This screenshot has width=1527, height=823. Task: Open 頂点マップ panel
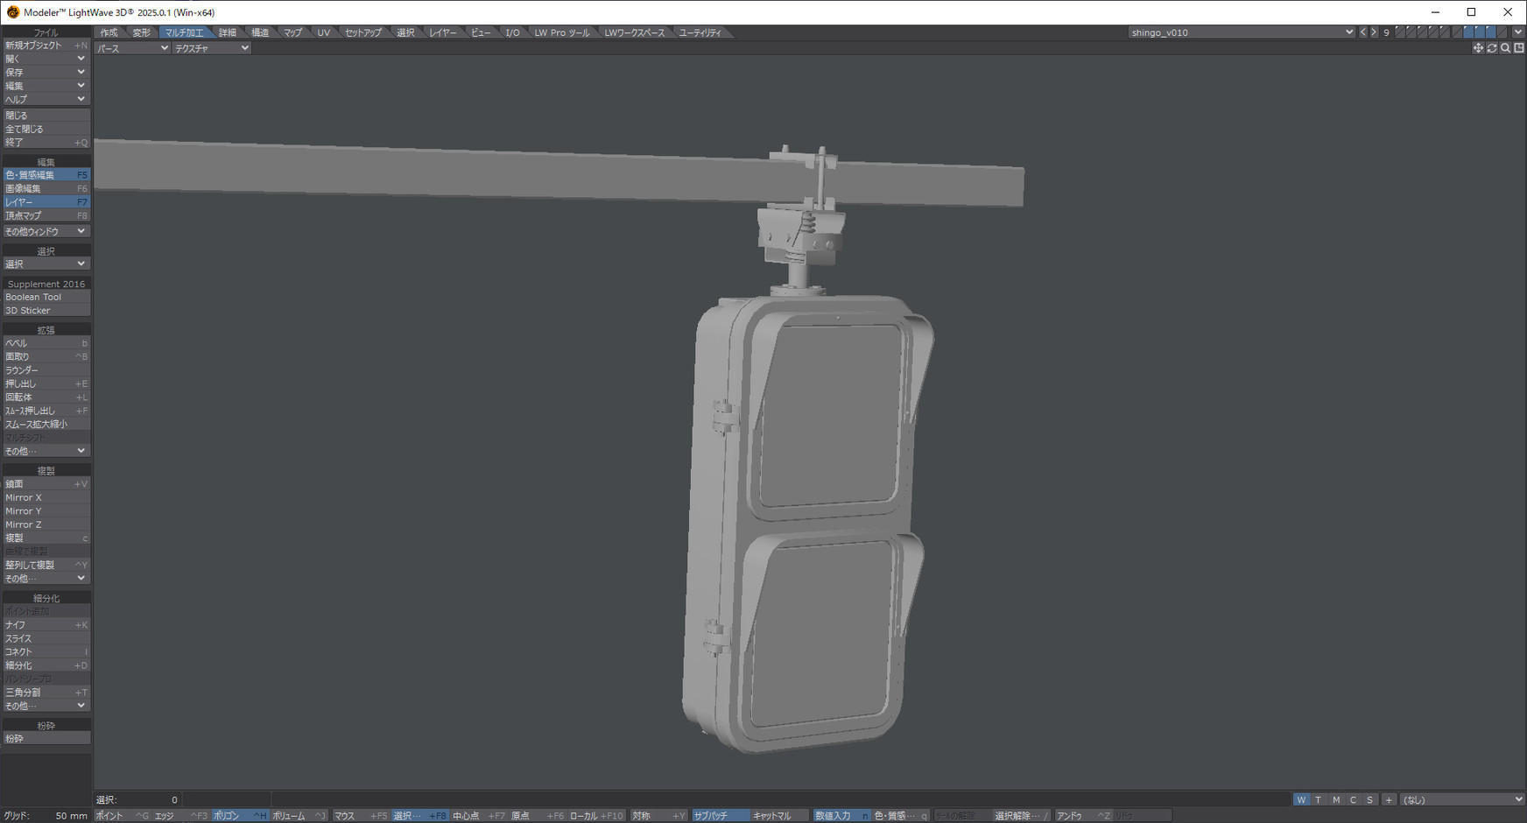click(46, 215)
